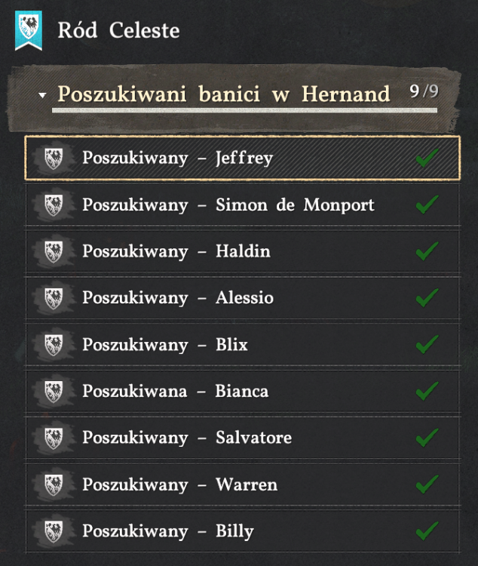Click shield icon next to Blix

click(54, 345)
